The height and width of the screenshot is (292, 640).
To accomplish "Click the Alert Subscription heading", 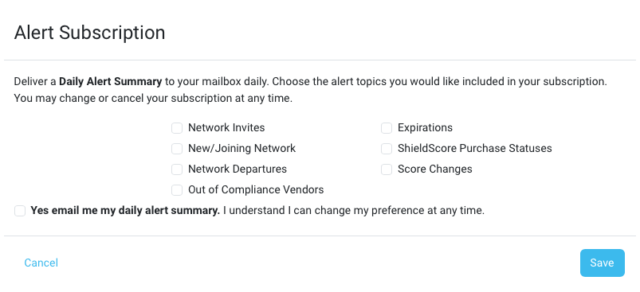I will click(90, 33).
